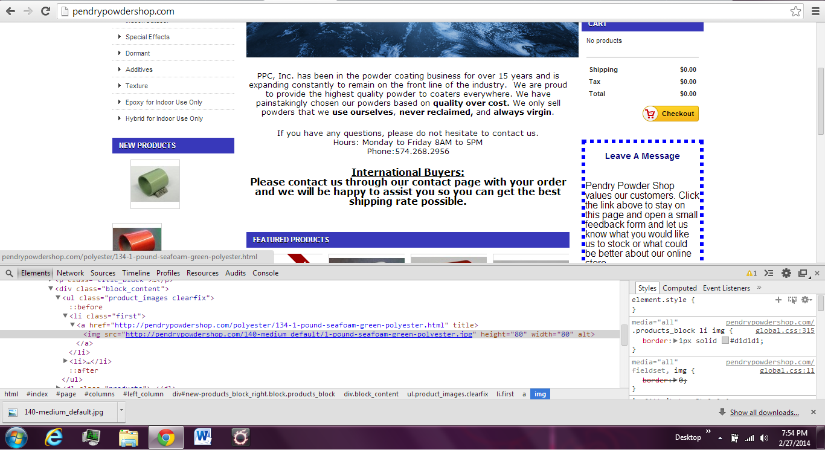Image resolution: width=825 pixels, height=464 pixels.
Task: Open the global.css:315 source link
Action: (x=785, y=330)
